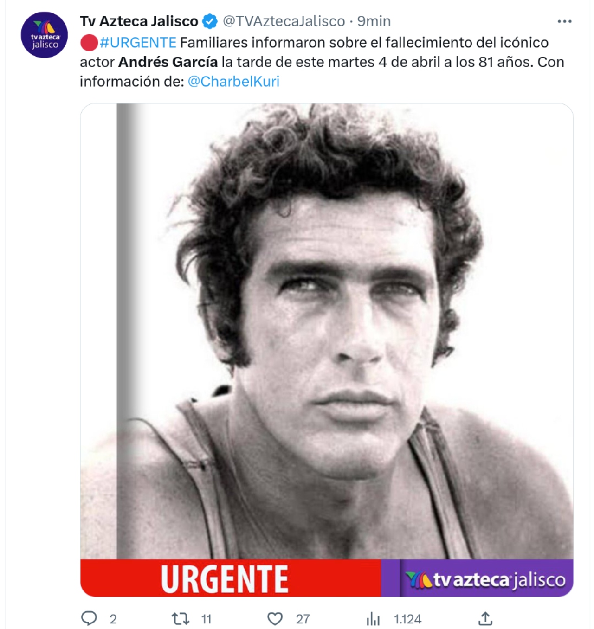Click the red URGENTE banner on image
The height and width of the screenshot is (629, 594).
coord(230,578)
